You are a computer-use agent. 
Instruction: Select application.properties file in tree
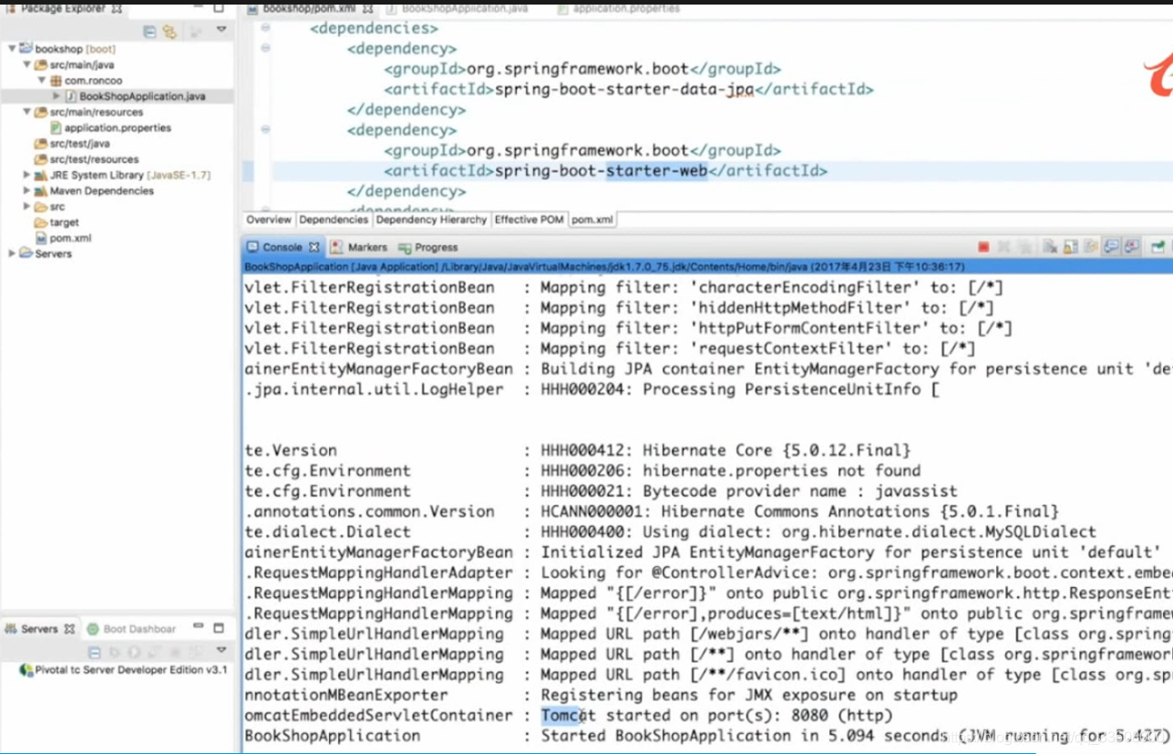pos(118,128)
